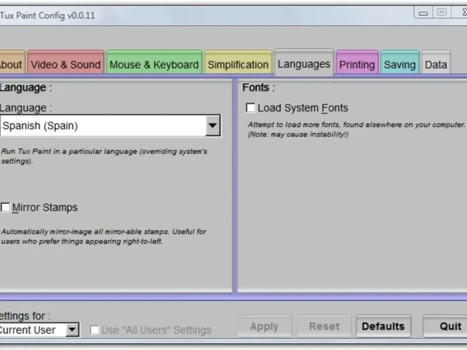Click the bold 'Fonts :' section heading
The height and width of the screenshot is (350, 467).
[259, 87]
